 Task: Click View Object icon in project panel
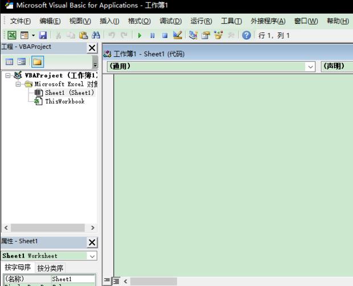[22, 62]
